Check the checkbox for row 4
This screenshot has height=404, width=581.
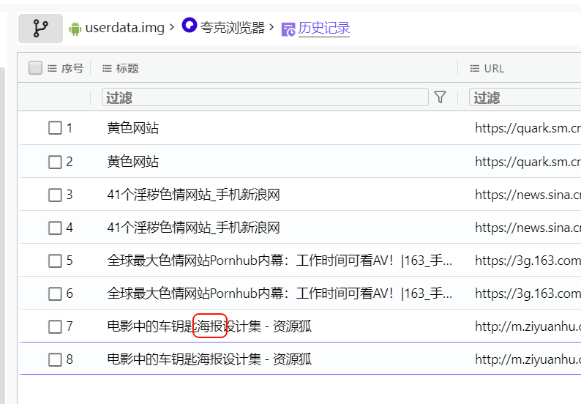click(x=55, y=228)
